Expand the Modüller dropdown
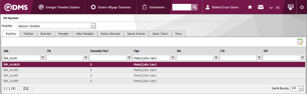Viewport: 307px width, 94px height. (93, 26)
